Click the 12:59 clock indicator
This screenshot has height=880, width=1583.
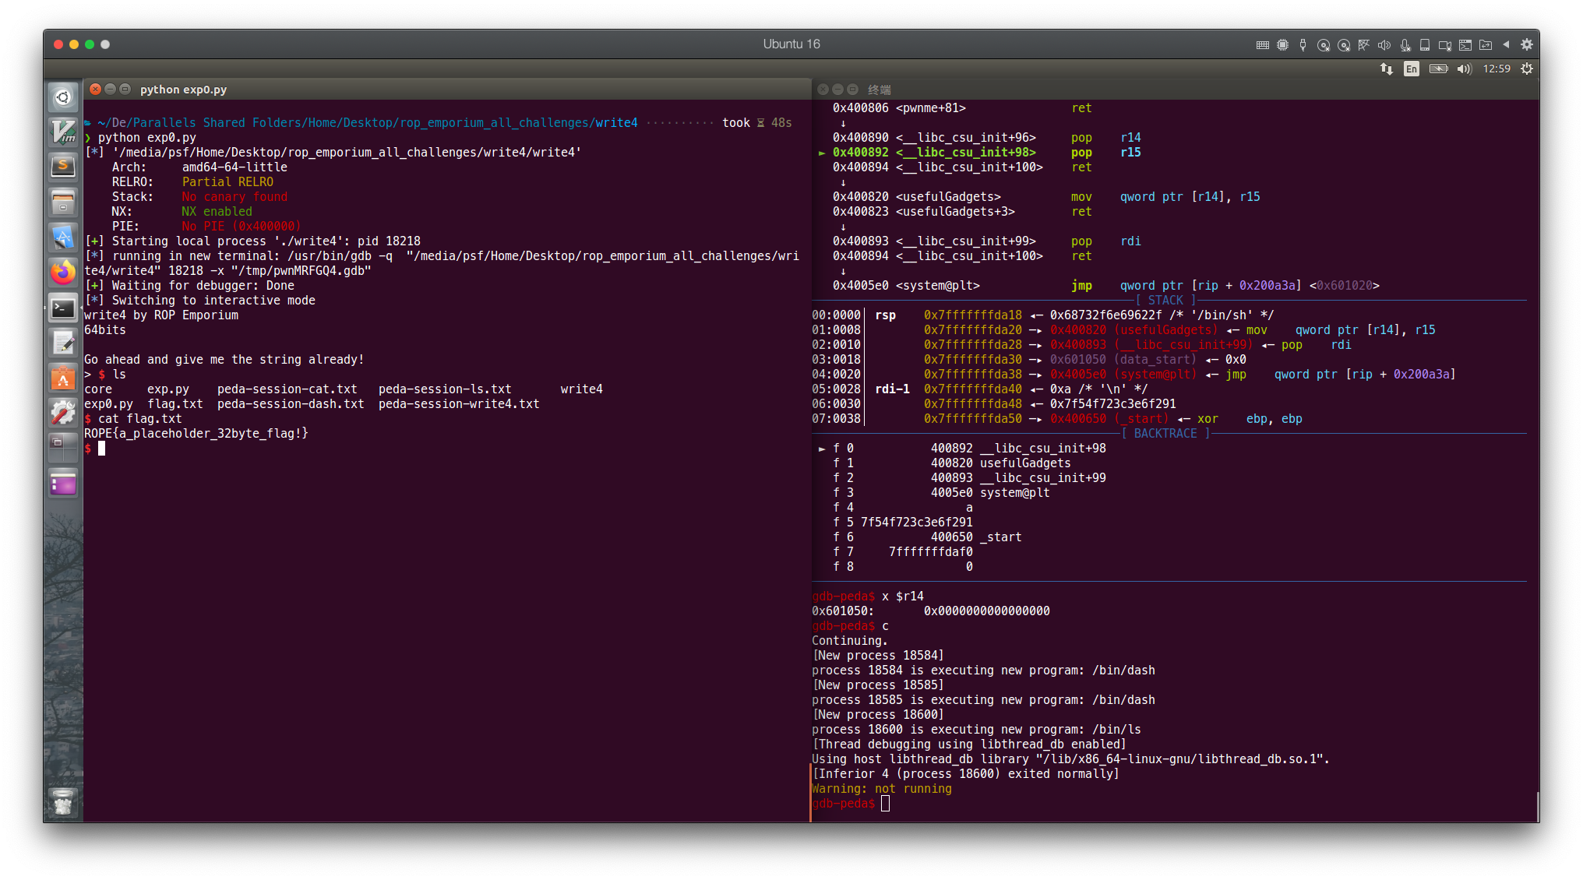point(1497,69)
